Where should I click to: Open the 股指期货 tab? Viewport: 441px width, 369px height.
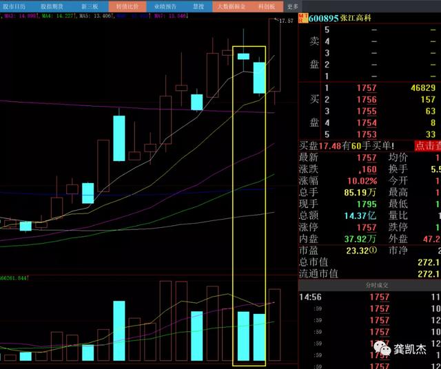tap(52, 6)
